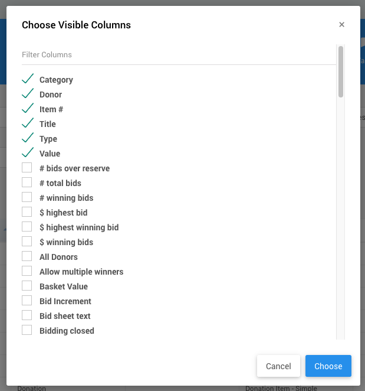Check $ highest winning bid box

coord(27,227)
